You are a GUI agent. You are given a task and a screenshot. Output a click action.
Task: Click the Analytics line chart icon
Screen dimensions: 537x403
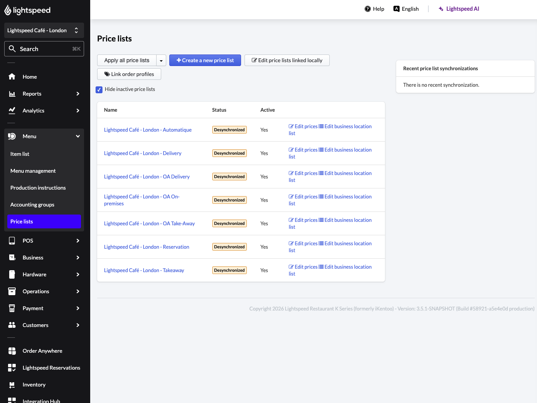click(x=12, y=111)
